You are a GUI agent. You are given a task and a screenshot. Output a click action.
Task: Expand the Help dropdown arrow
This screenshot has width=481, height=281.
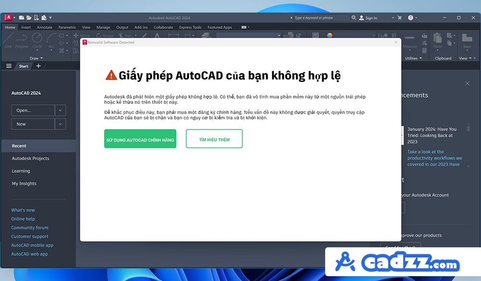(x=416, y=18)
